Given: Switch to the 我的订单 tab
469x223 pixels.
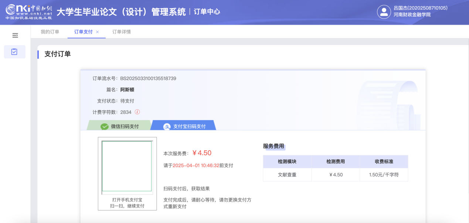Looking at the screenshot, I should (x=50, y=32).
